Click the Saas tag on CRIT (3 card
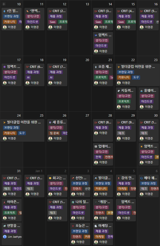Viewport: 160px width, 246px height. [x=98, y=22]
